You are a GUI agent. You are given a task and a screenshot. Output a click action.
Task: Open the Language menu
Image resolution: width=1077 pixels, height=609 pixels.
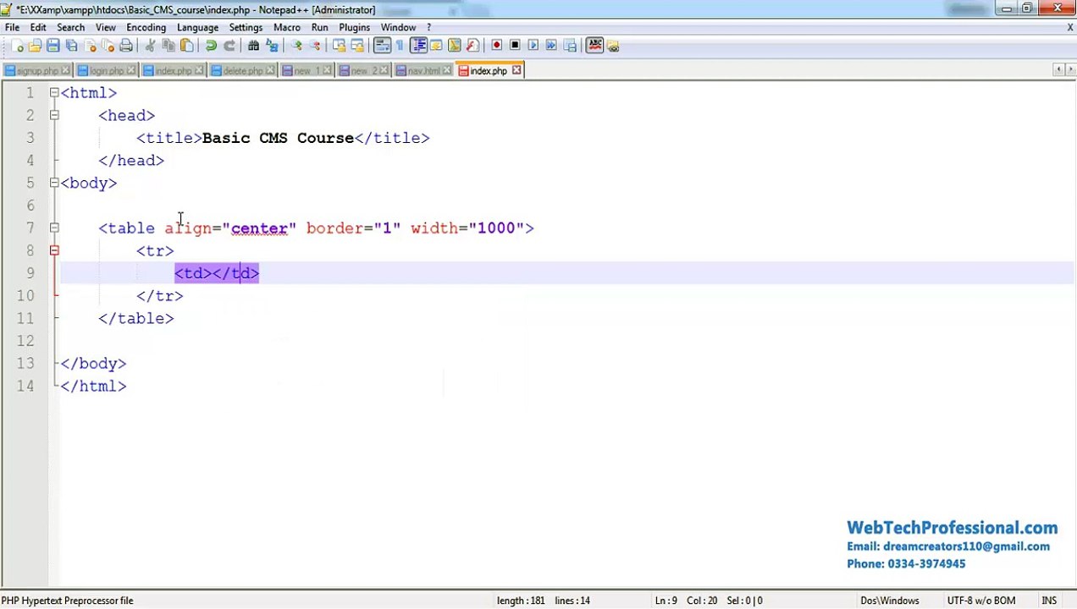(197, 27)
